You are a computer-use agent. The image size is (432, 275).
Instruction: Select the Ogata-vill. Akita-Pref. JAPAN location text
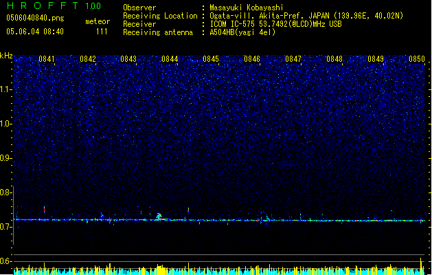coord(306,16)
